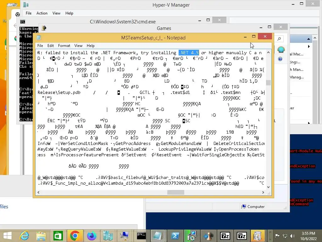
Task: Expand the Hyper-V actions submenu right arrow
Action: pos(309,47)
